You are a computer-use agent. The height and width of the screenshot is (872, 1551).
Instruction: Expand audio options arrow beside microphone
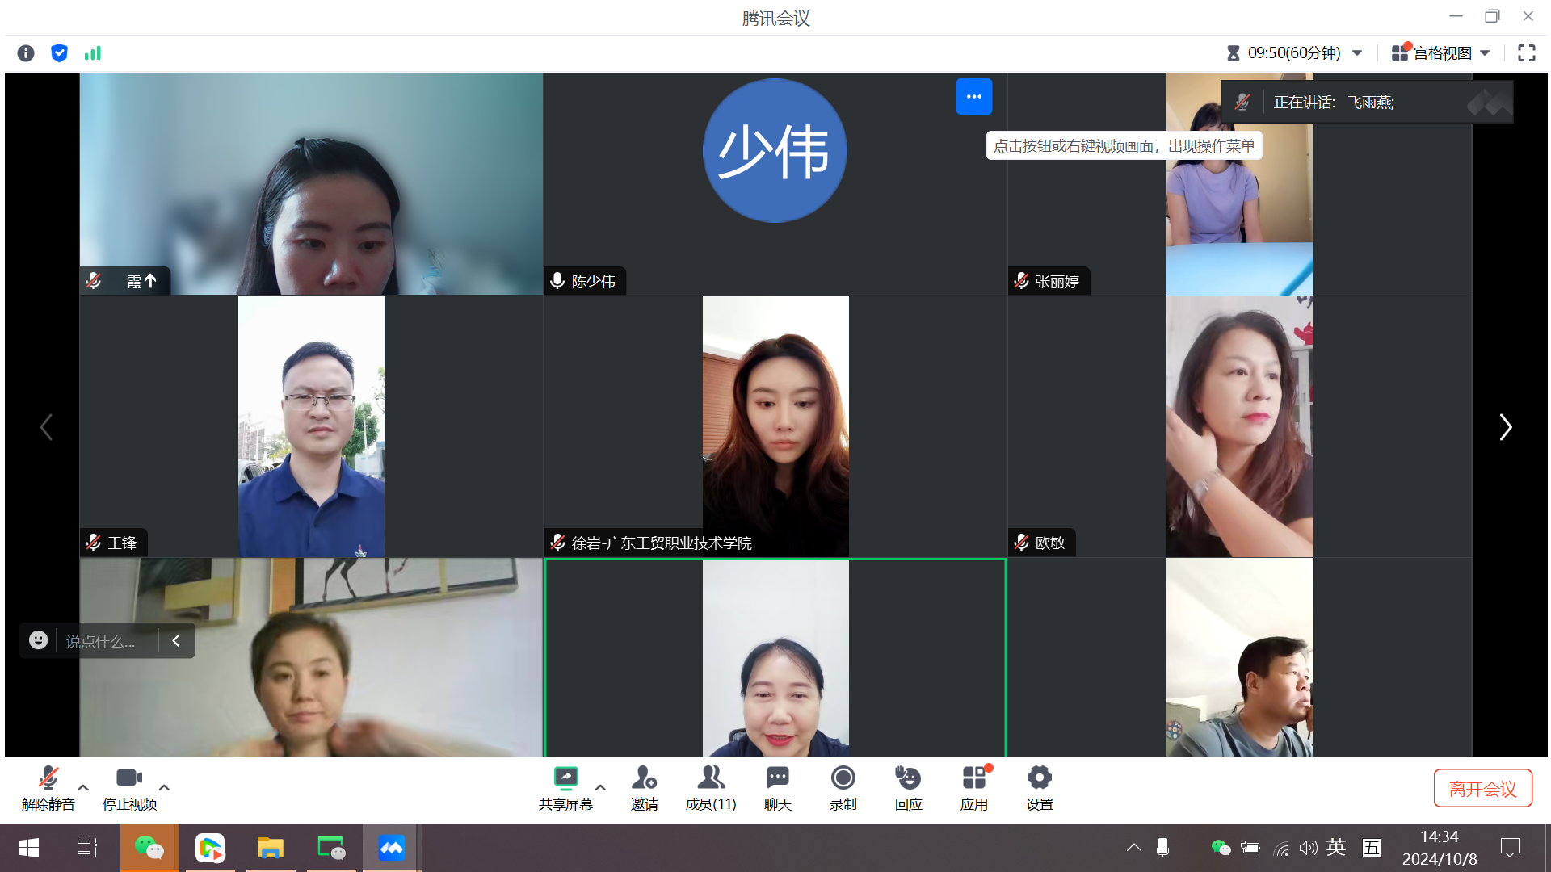83,786
